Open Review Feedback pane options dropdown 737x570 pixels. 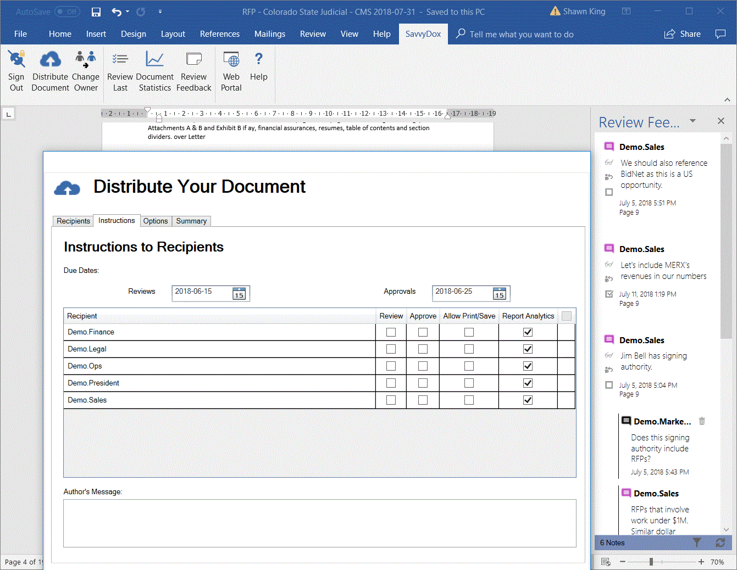pyautogui.click(x=692, y=121)
